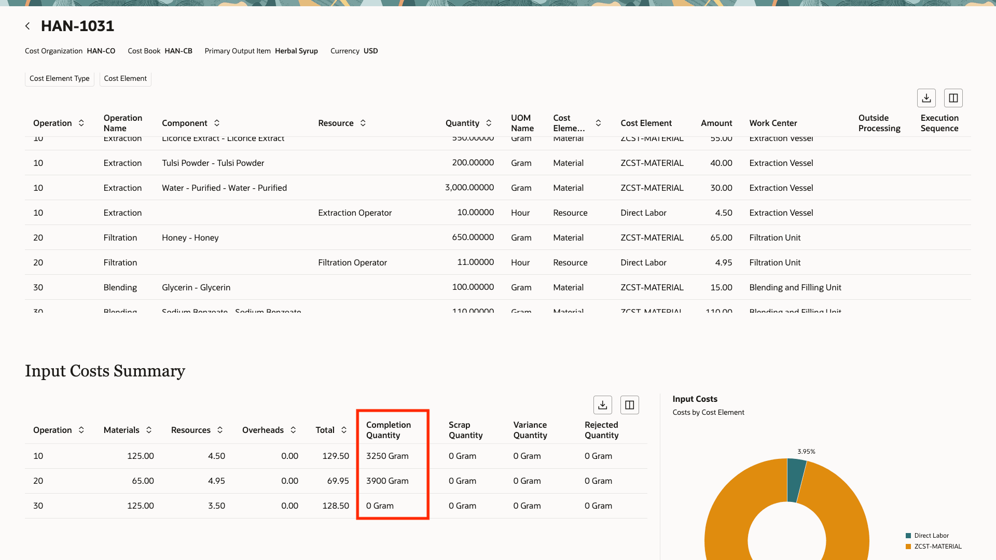The image size is (996, 560).
Task: Click the sort icon on the Resource column
Action: click(x=363, y=123)
